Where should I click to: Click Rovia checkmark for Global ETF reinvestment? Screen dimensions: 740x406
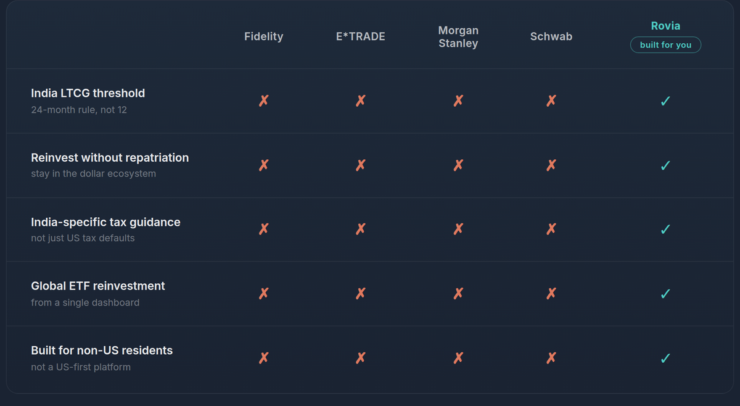coord(665,294)
